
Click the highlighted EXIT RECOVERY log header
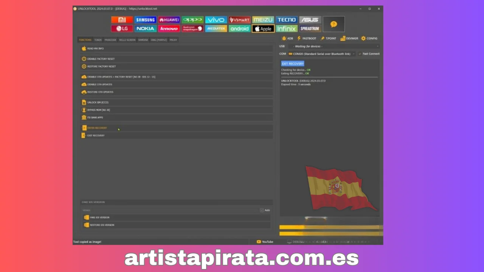pos(293,63)
